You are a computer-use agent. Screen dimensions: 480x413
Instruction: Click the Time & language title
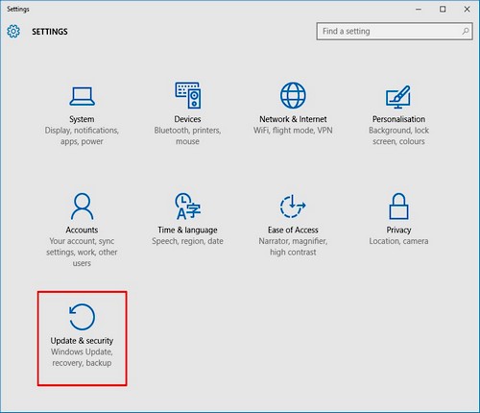click(x=187, y=230)
